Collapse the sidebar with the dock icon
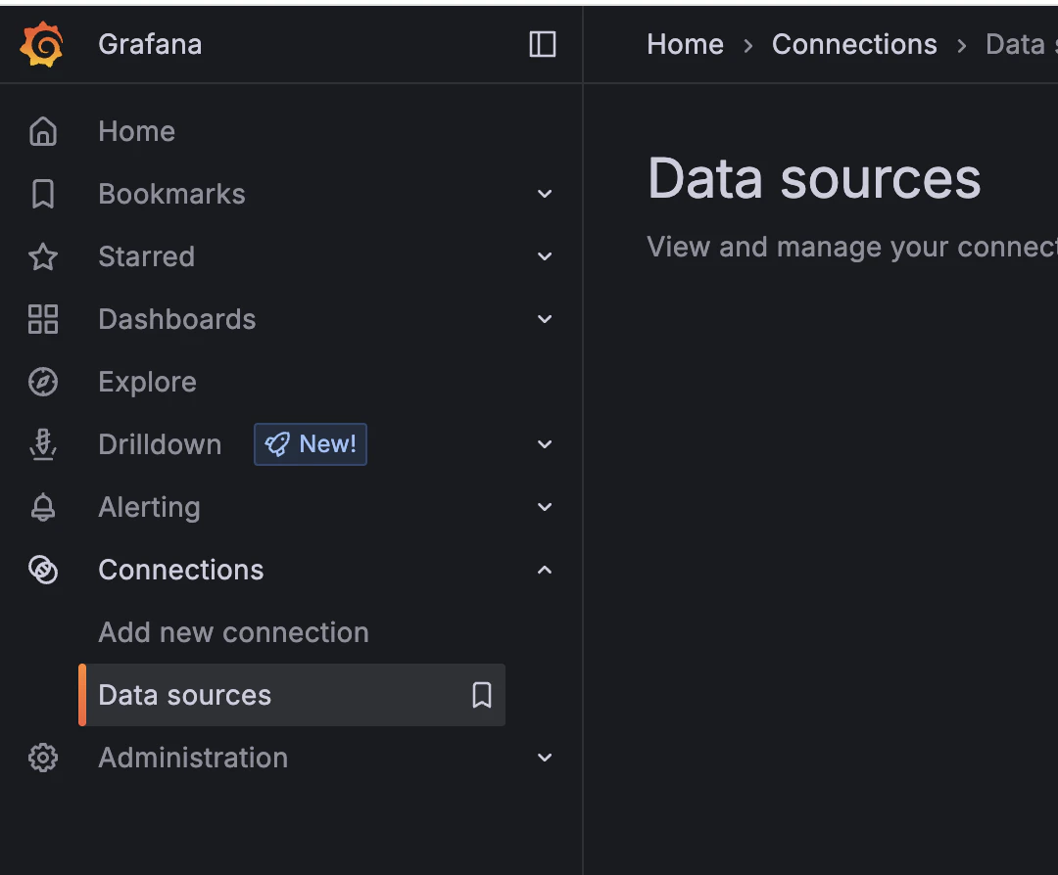This screenshot has width=1058, height=875. pos(542,44)
